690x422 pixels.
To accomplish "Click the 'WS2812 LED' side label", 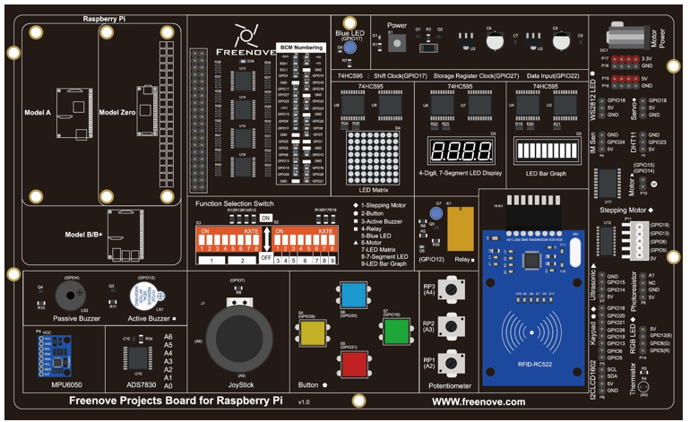I will click(x=592, y=99).
